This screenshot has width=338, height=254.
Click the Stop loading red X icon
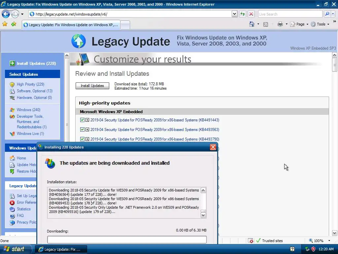tap(251, 14)
